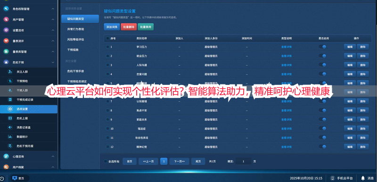377x182 pixels.
Task: Expand the 量表测评 chevron
Action: click(53, 41)
